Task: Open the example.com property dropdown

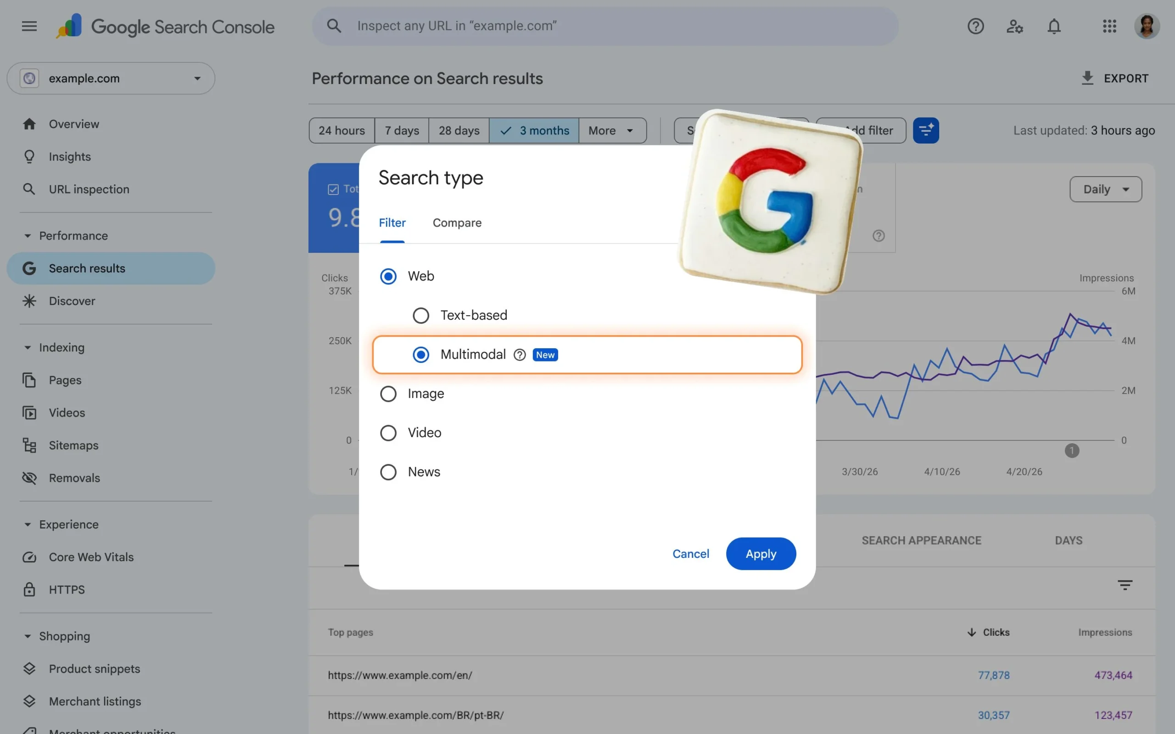Action: coord(111,78)
